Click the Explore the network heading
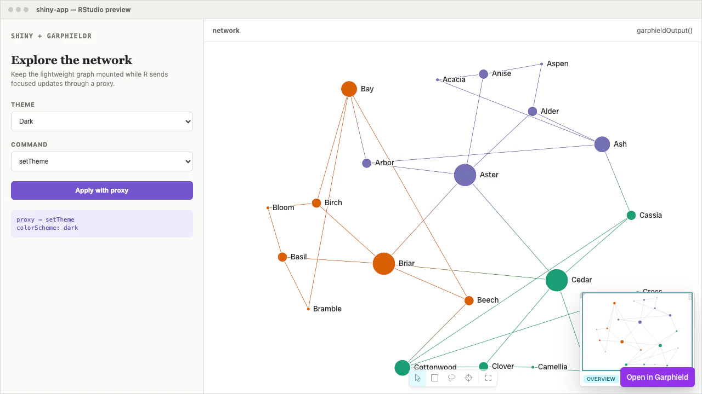 click(x=72, y=60)
